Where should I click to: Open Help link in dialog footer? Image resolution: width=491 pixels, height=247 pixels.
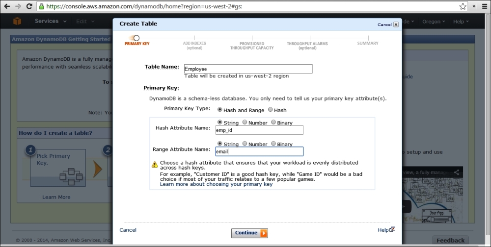(386, 230)
